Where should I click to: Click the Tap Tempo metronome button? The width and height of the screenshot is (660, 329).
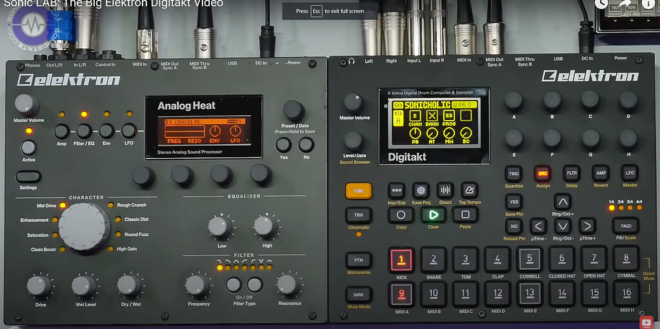469,190
